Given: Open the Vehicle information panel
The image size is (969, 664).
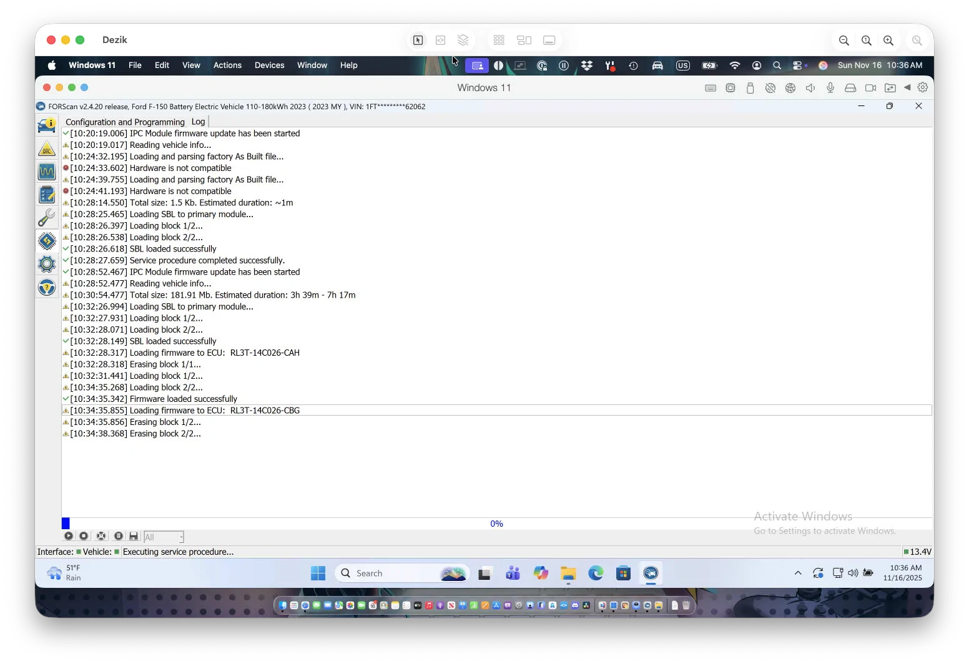Looking at the screenshot, I should [x=47, y=125].
